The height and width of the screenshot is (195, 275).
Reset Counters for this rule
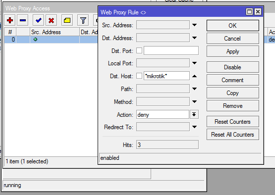click(233, 122)
